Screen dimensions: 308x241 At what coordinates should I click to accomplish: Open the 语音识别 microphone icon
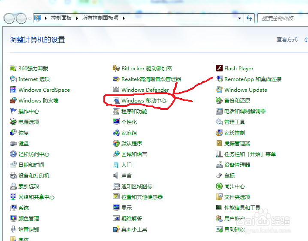tap(13, 229)
